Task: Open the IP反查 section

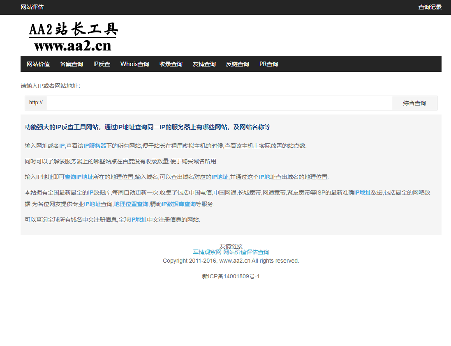Action: [102, 64]
